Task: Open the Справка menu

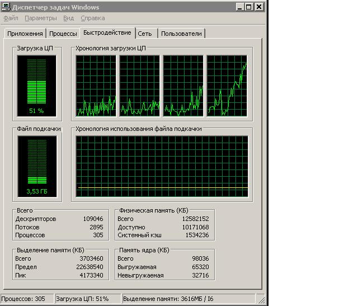Action: tap(92, 18)
